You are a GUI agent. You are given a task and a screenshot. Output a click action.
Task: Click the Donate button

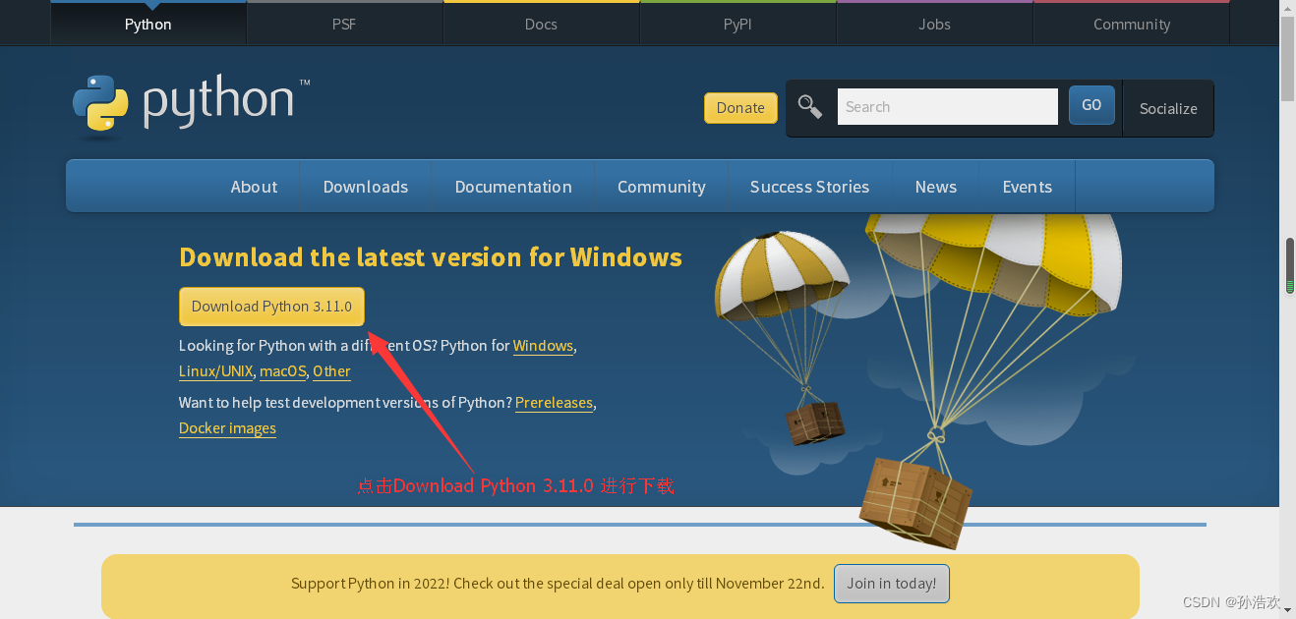pos(740,108)
